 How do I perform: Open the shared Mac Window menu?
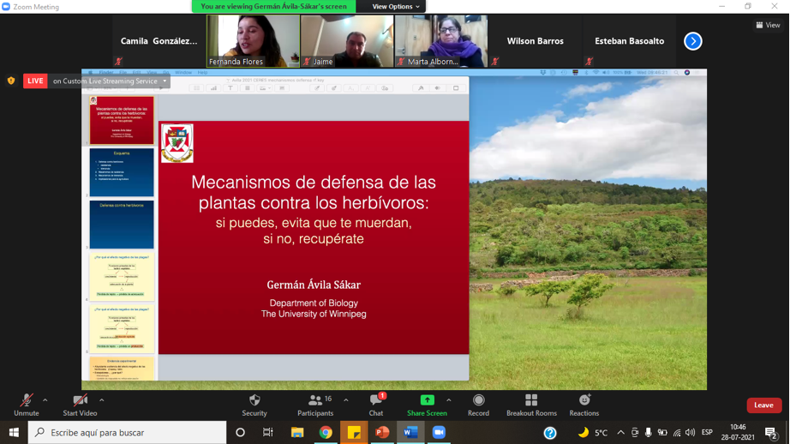tap(183, 73)
